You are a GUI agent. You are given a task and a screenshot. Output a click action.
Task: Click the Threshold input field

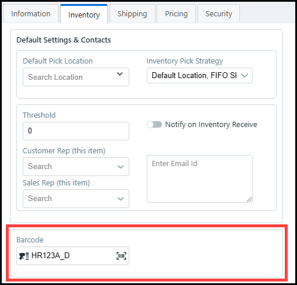(76, 131)
